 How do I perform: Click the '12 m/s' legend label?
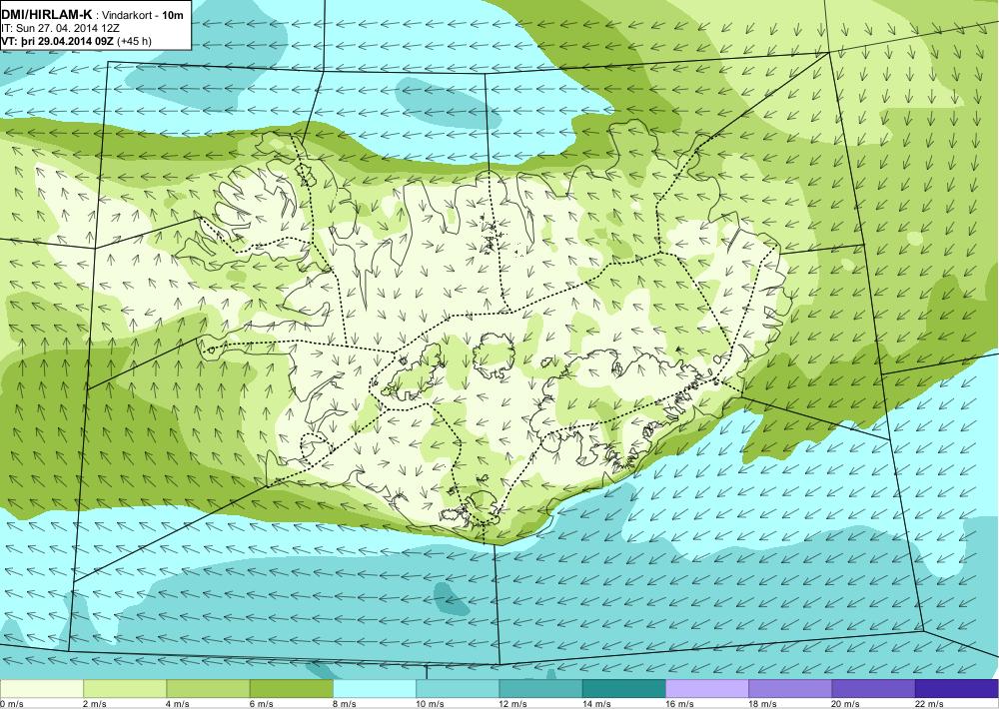point(513,704)
